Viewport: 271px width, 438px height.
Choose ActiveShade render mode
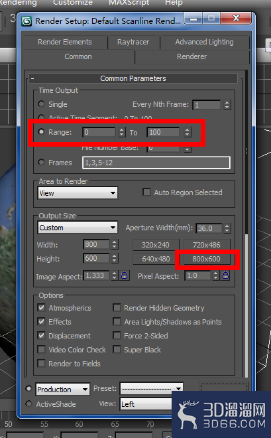point(28,403)
